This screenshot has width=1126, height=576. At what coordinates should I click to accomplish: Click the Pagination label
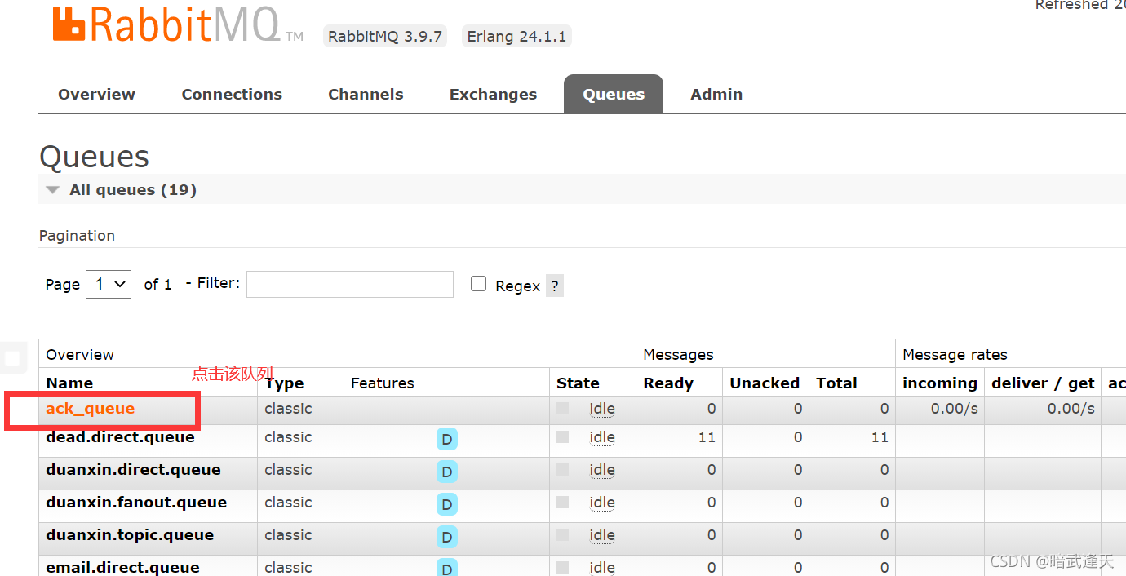[77, 235]
